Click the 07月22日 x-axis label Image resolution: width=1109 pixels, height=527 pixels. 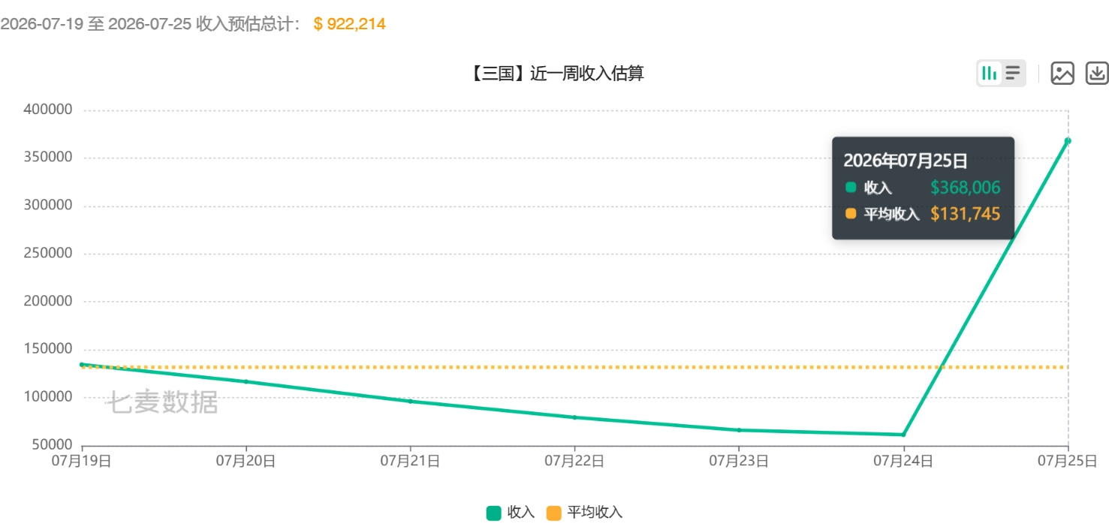tap(574, 461)
